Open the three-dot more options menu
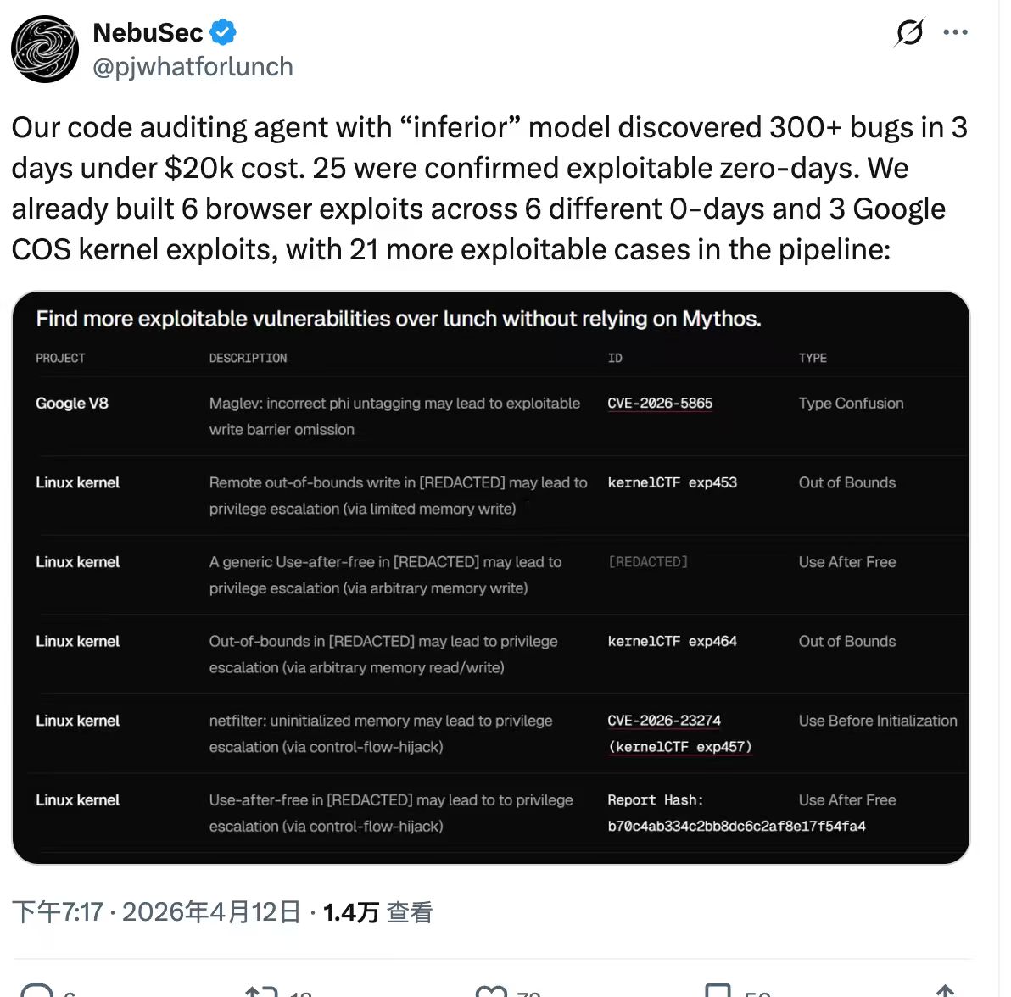The image size is (1011, 997). click(955, 33)
